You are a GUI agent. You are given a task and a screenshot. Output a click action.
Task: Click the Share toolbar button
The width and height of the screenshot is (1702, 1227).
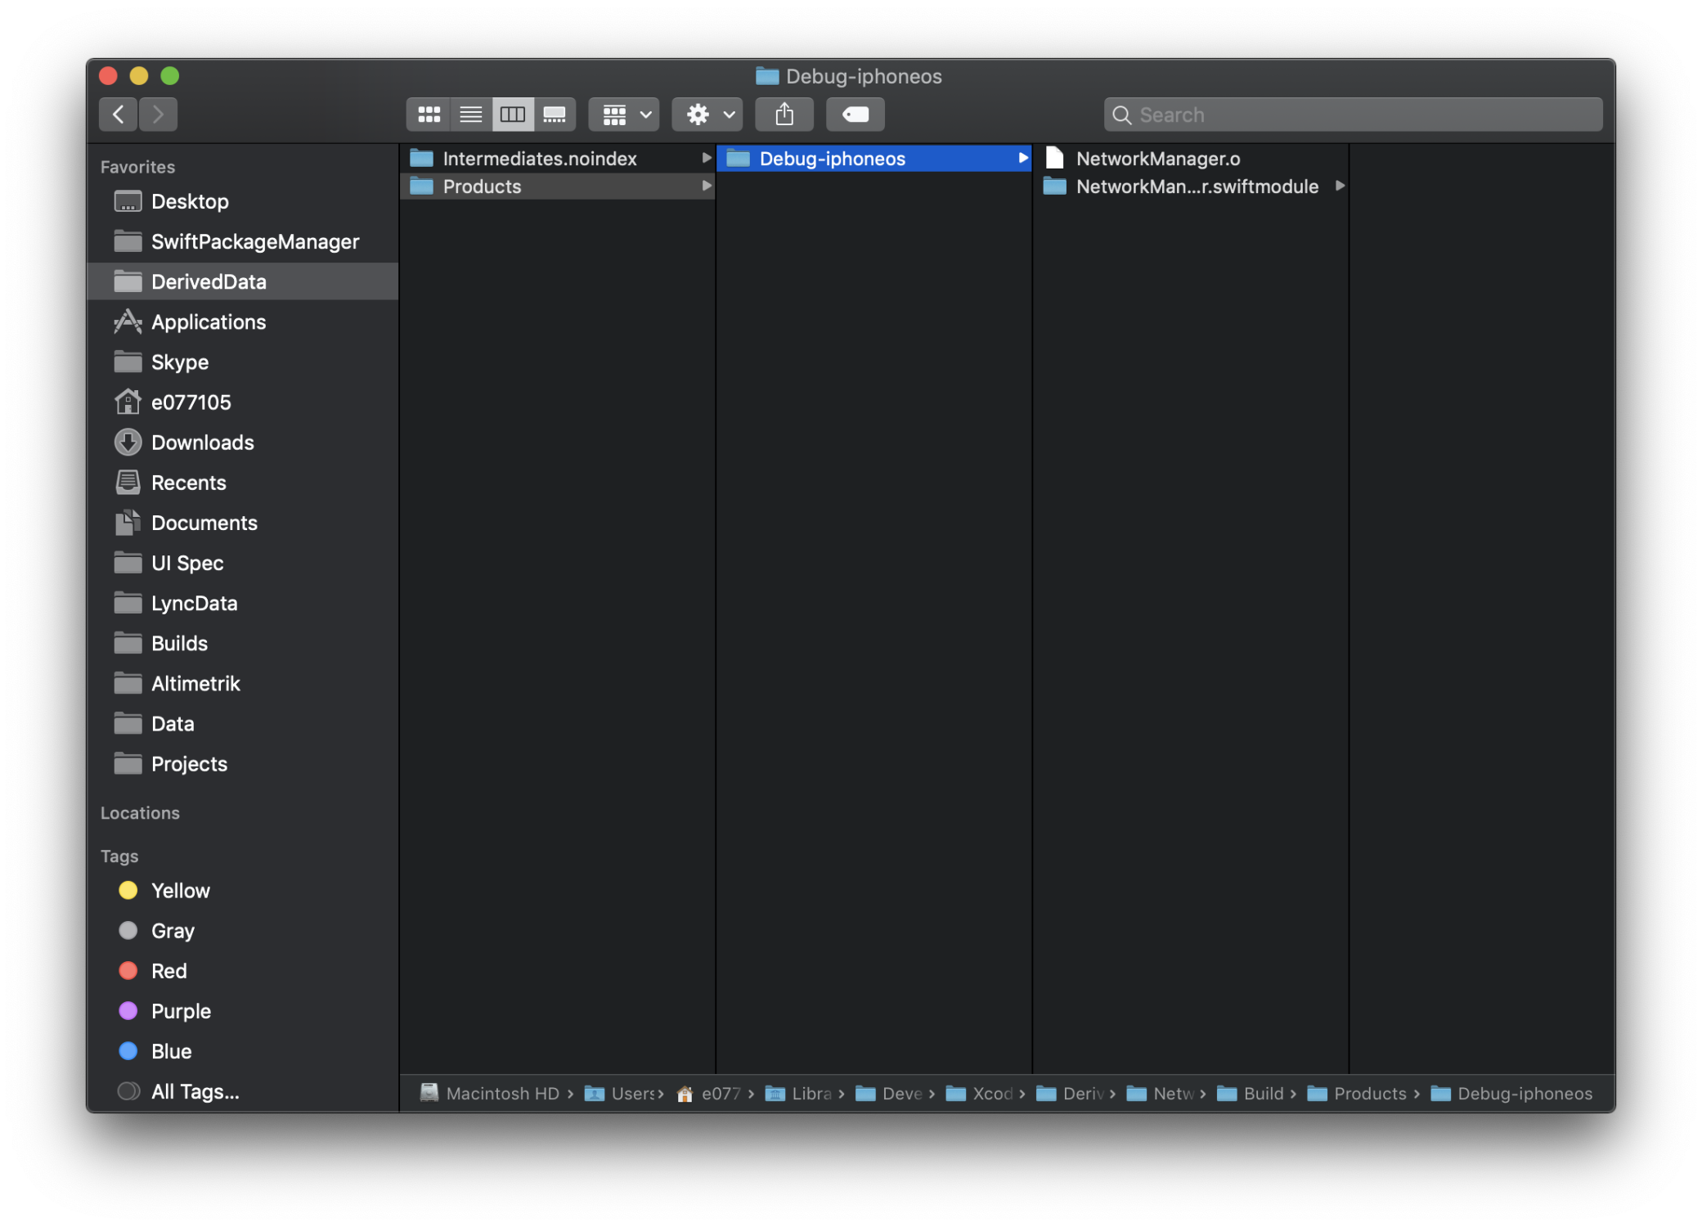point(784,115)
